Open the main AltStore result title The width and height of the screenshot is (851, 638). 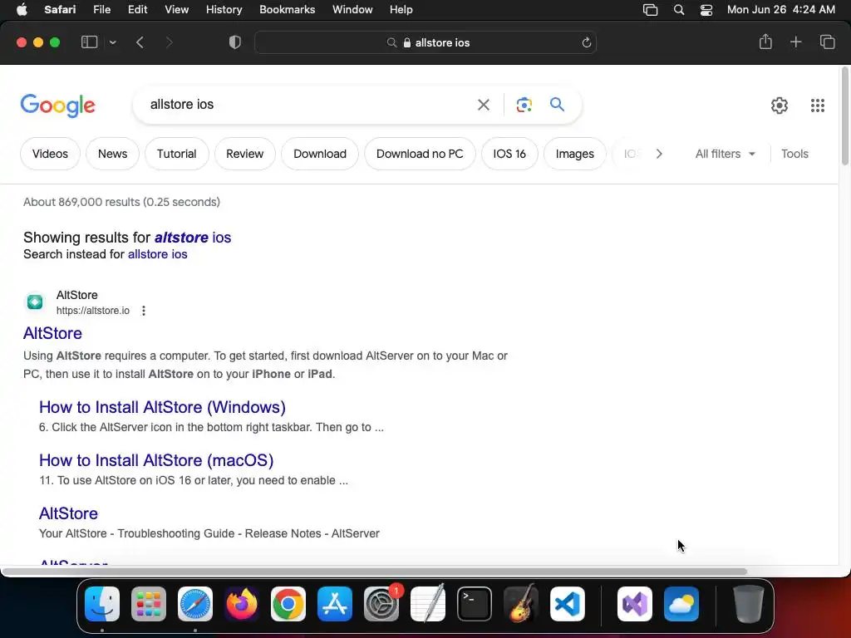(x=52, y=333)
